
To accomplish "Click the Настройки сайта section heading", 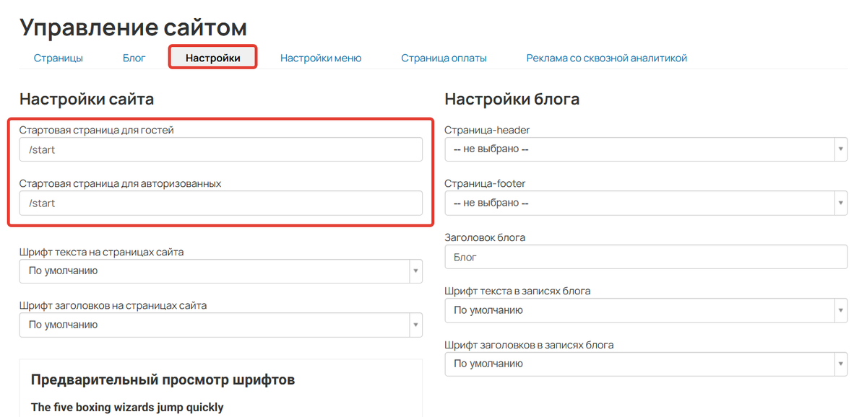I will pyautogui.click(x=87, y=100).
